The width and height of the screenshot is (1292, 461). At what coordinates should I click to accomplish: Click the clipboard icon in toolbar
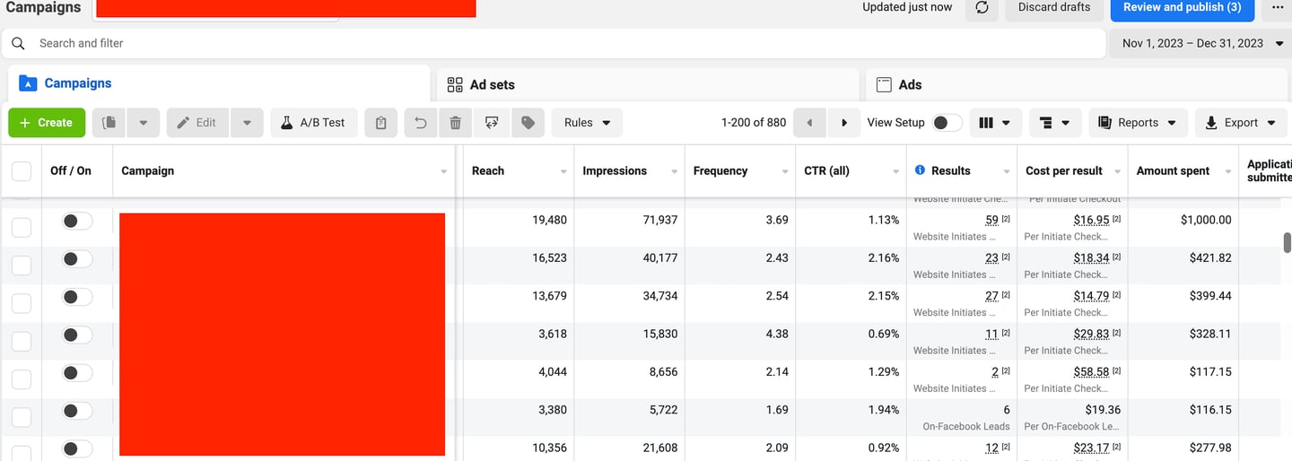[x=381, y=123]
